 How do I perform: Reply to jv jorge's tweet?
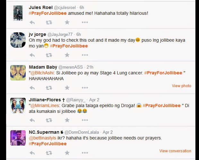click(x=32, y=55)
